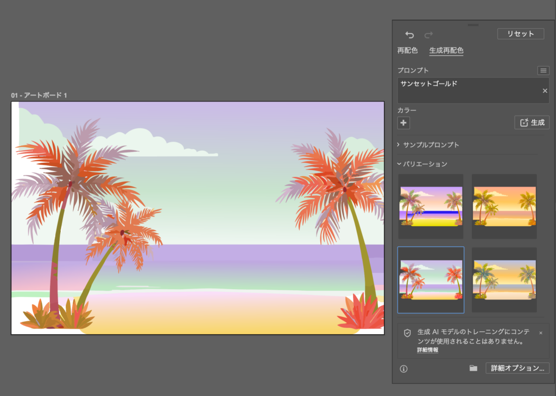The width and height of the screenshot is (556, 396).
Task: Switch to the 再配色 tab
Action: coord(407,50)
